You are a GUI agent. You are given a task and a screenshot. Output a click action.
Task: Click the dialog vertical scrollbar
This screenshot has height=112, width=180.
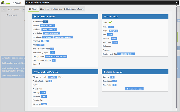click(176, 57)
